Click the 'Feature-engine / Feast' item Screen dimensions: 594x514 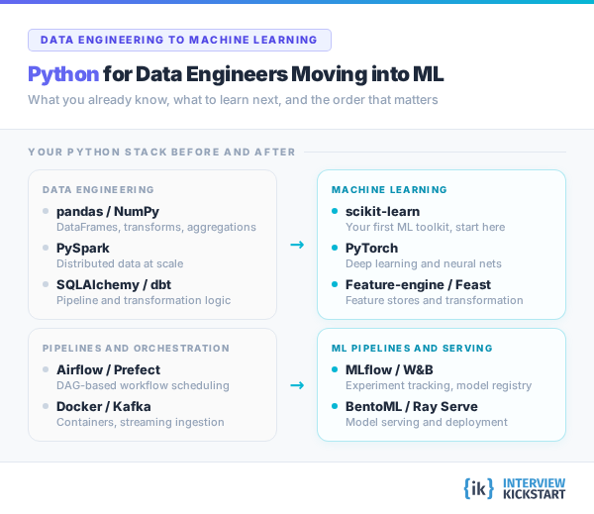(x=418, y=284)
